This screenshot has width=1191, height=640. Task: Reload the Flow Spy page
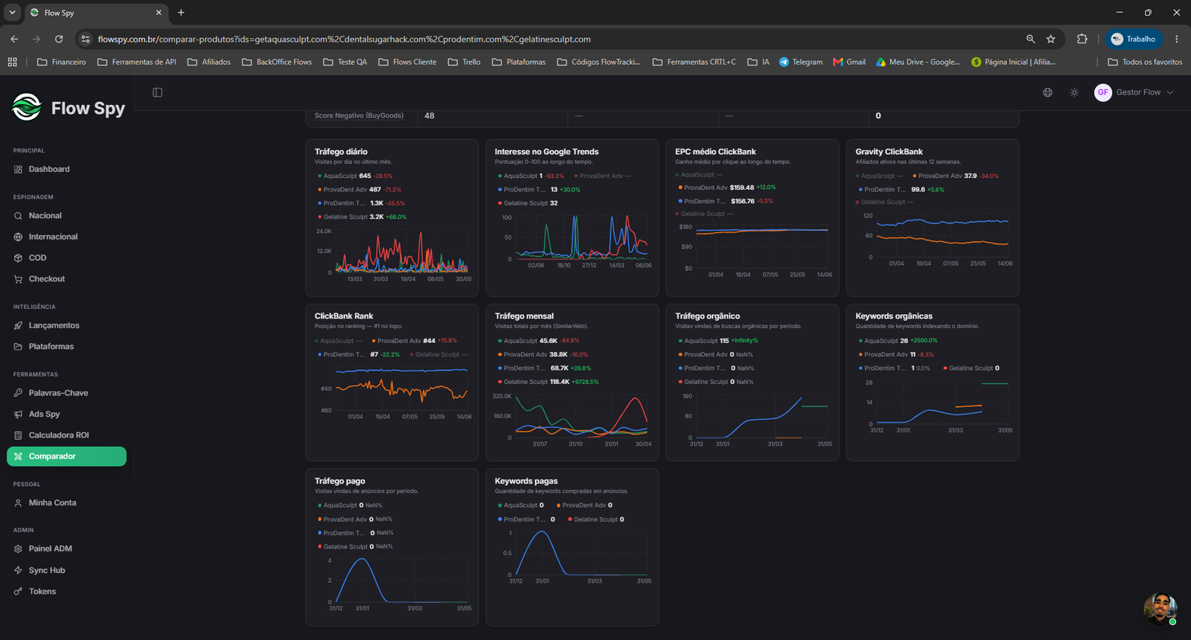click(59, 39)
